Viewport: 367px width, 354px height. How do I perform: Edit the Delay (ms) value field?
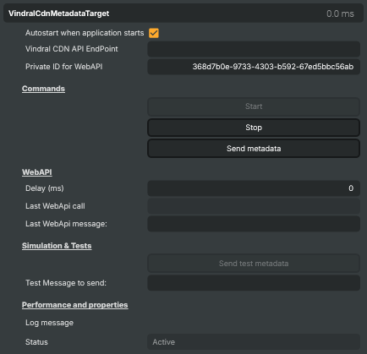pyautogui.click(x=254, y=188)
